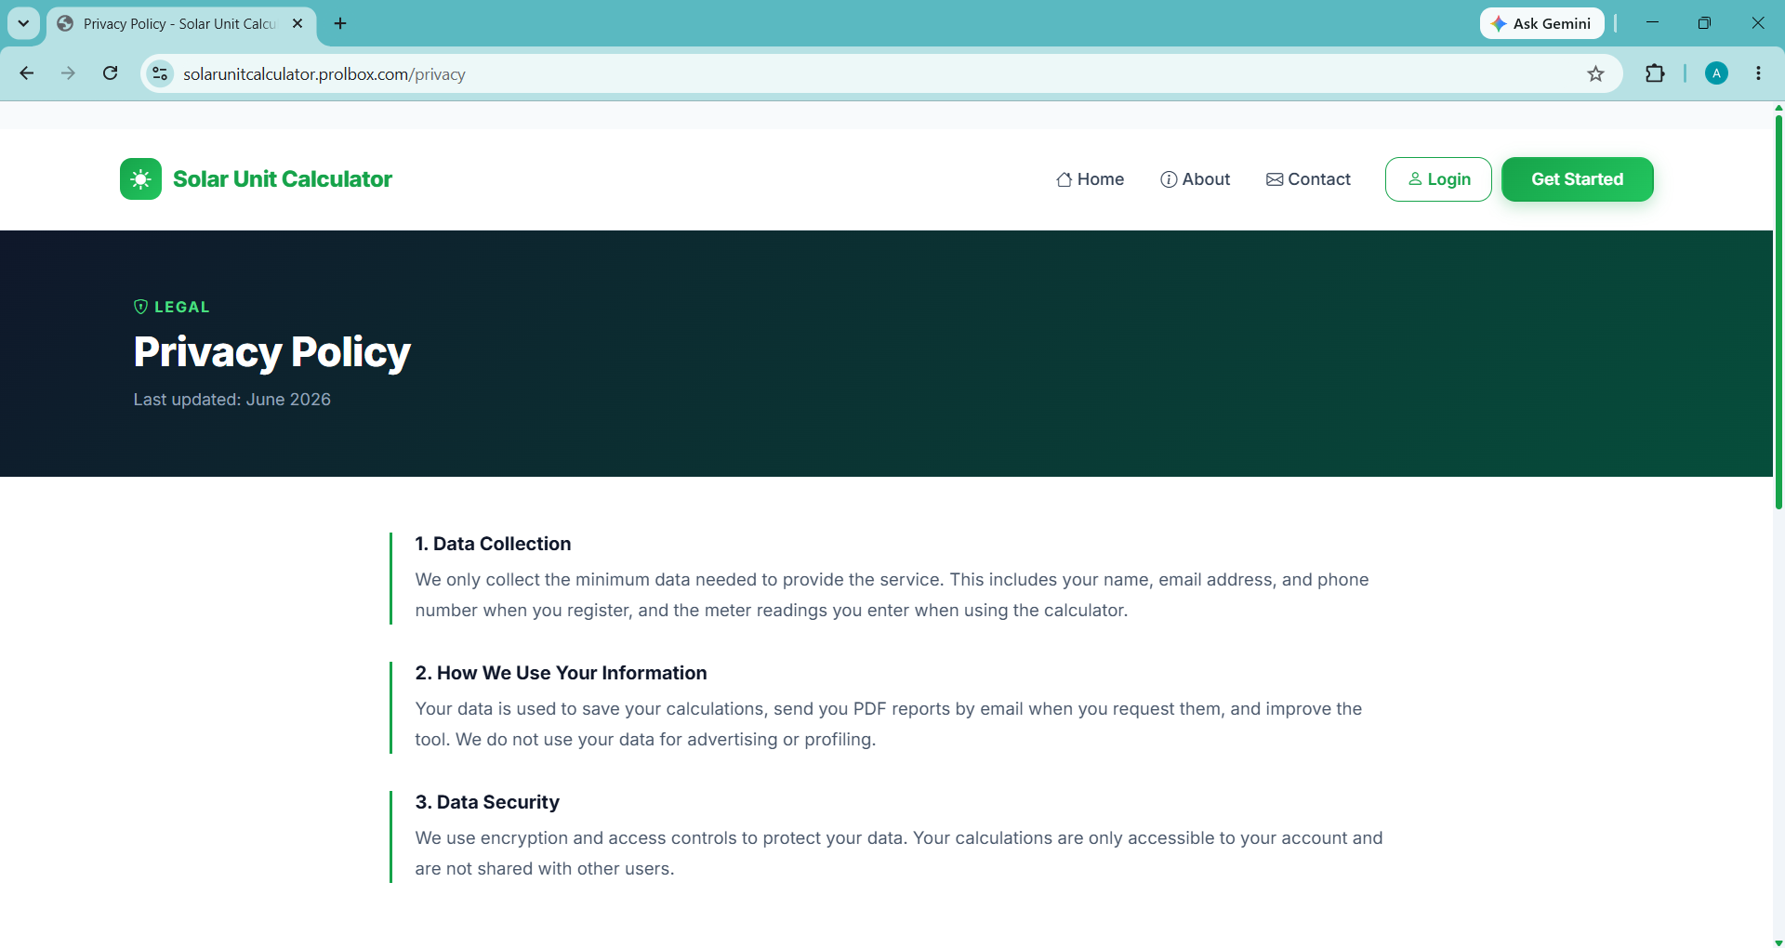Close the Privacy Policy tab
The image size is (1785, 948).
(x=297, y=23)
